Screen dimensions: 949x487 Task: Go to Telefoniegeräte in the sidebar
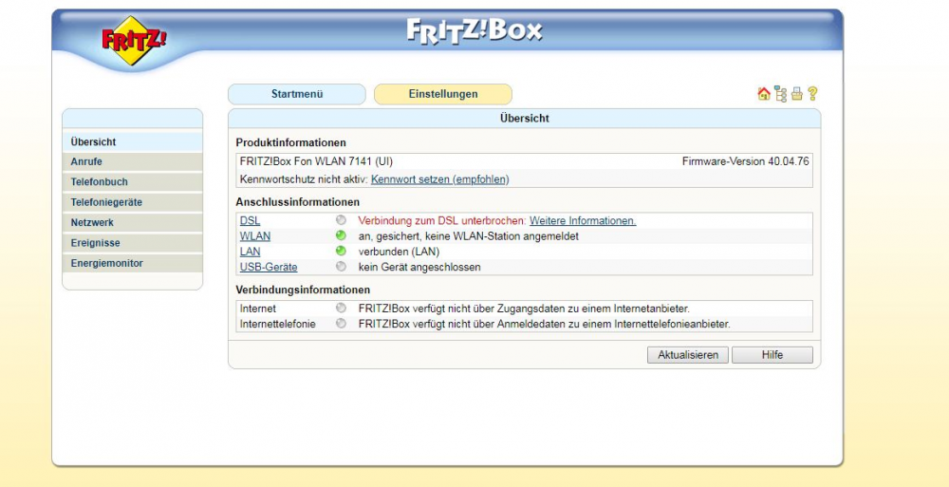point(106,202)
